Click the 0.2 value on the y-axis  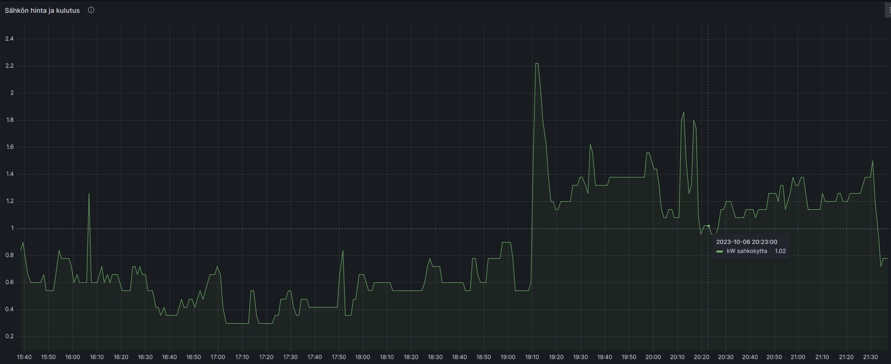tap(9, 336)
